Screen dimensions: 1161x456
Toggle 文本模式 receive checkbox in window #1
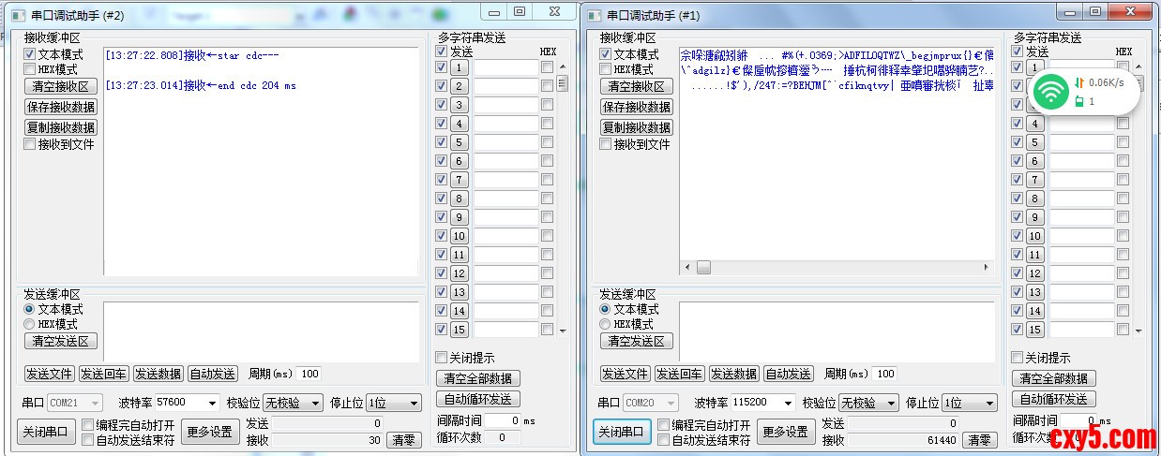605,54
